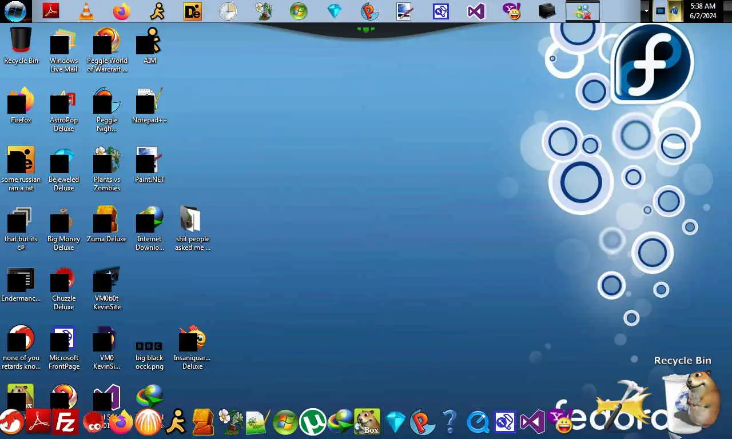Open AIM running man in the top taskbar
The image size is (732, 439).
tap(157, 11)
